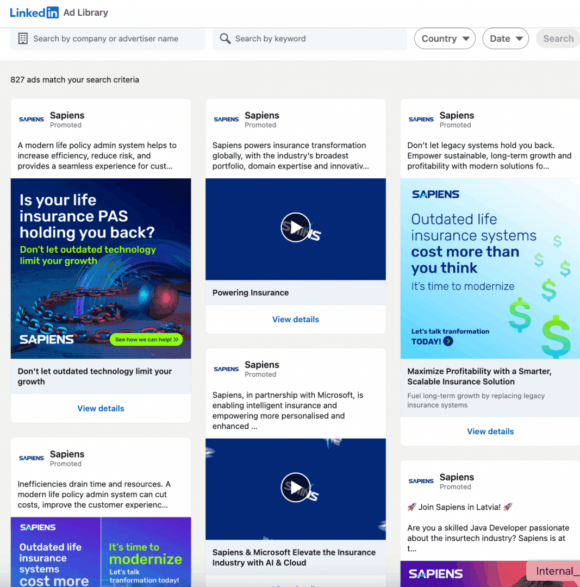This screenshot has width=580, height=587.
Task: Click the magnifying glass keyword search icon
Action: 225,39
